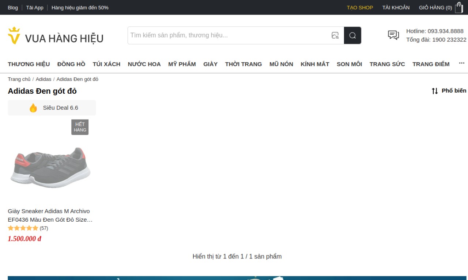Click the image search camera icon
The height and width of the screenshot is (280, 468).
pyautogui.click(x=335, y=35)
